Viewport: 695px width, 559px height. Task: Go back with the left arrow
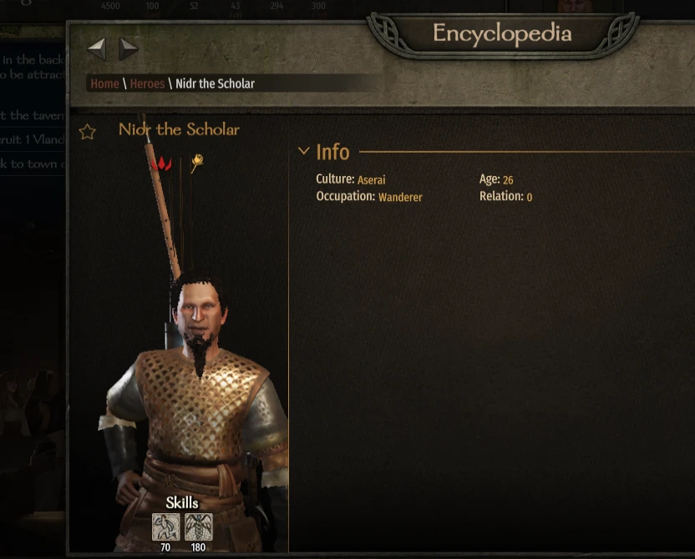point(97,48)
